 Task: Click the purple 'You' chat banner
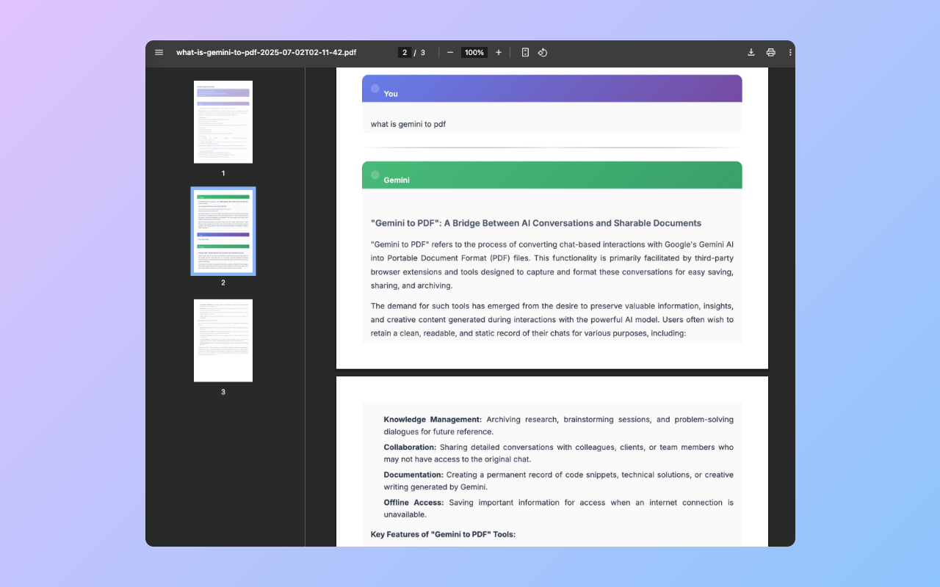tap(552, 88)
